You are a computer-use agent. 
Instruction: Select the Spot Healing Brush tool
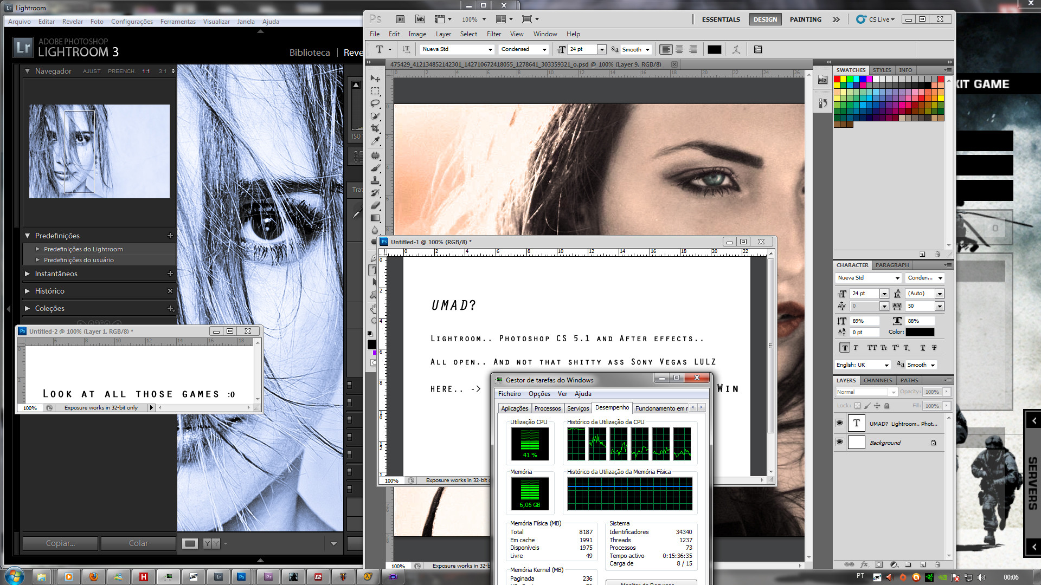pos(375,155)
